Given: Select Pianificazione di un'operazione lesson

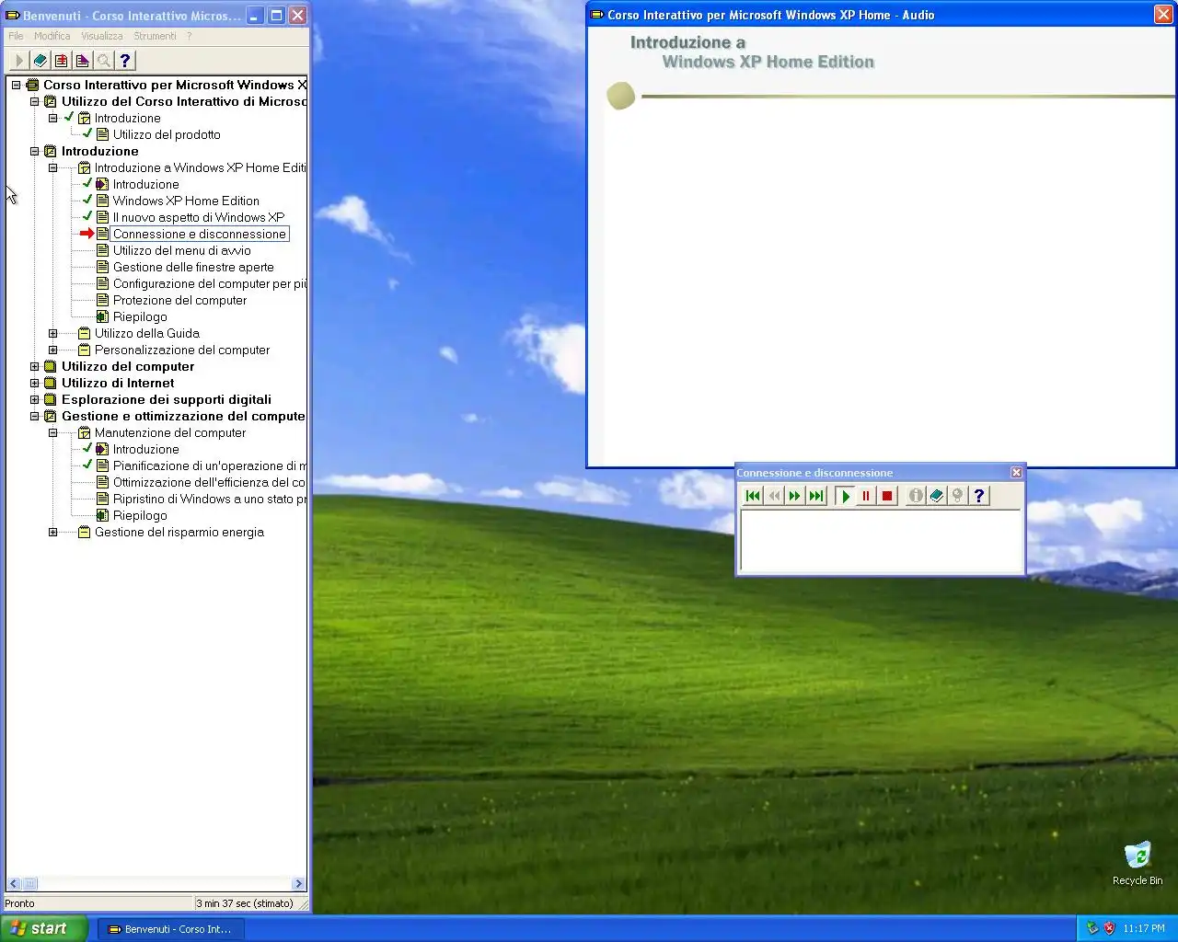Looking at the screenshot, I should [209, 465].
